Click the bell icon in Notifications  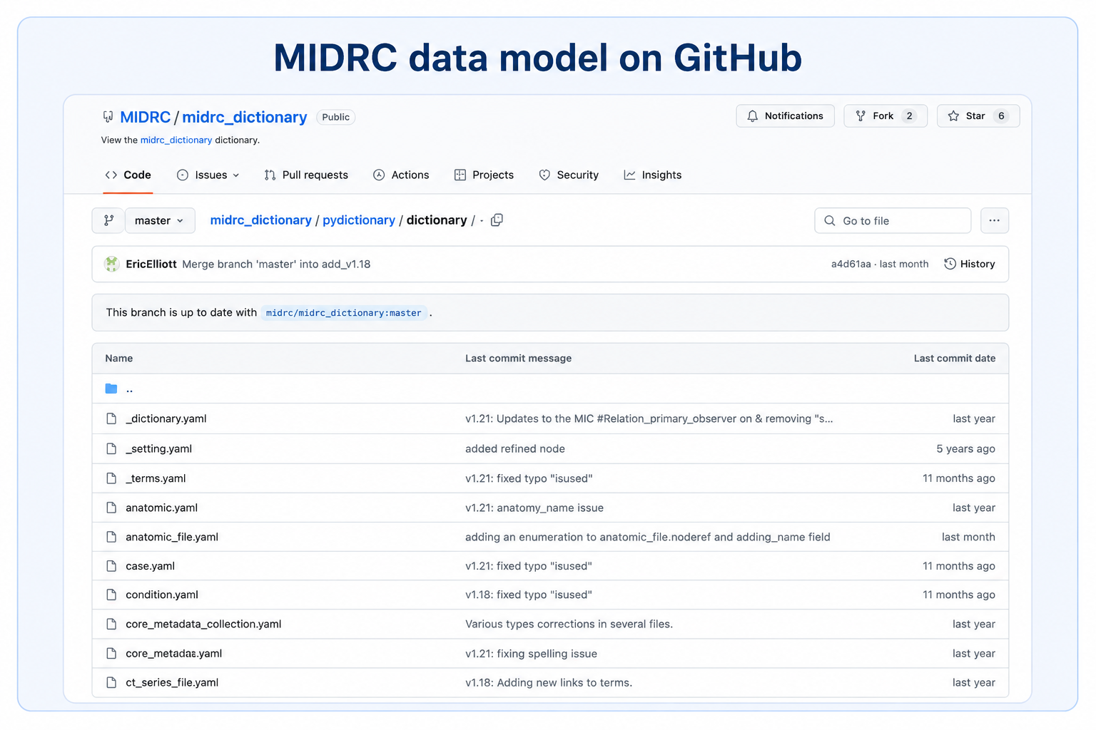pyautogui.click(x=752, y=115)
